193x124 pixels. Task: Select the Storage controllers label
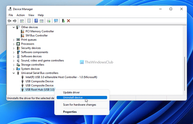pos(33,65)
